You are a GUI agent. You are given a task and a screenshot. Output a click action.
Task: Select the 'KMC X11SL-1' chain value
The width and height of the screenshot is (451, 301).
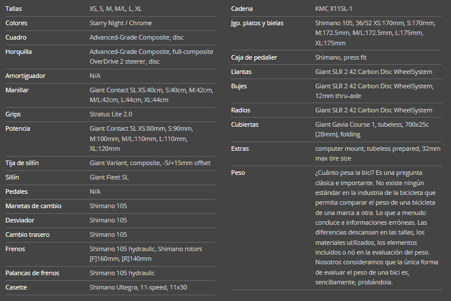click(333, 9)
